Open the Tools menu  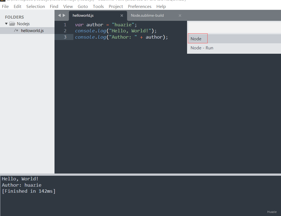point(98,6)
